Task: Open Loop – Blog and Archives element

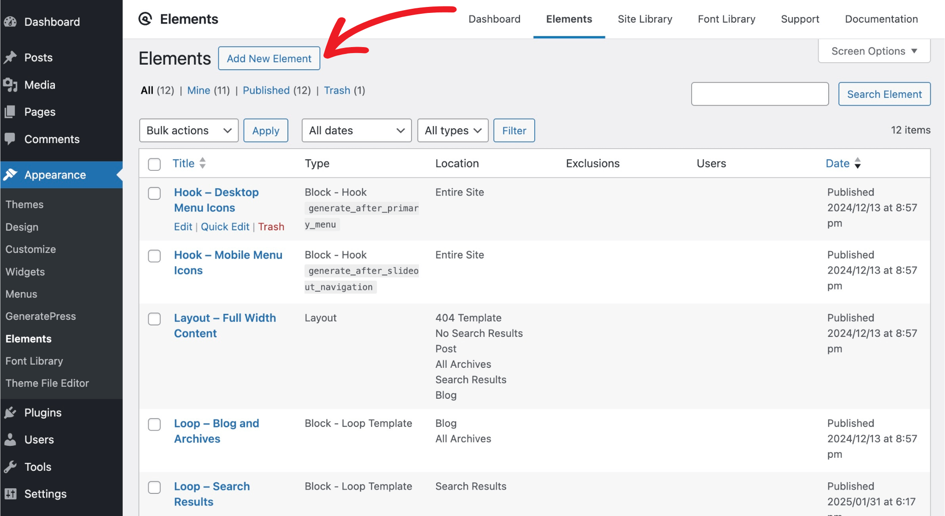Action: (x=216, y=431)
